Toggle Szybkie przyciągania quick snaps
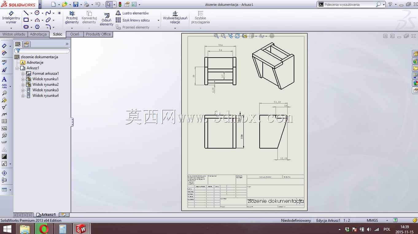The height and width of the screenshot is (234, 418). (200, 17)
